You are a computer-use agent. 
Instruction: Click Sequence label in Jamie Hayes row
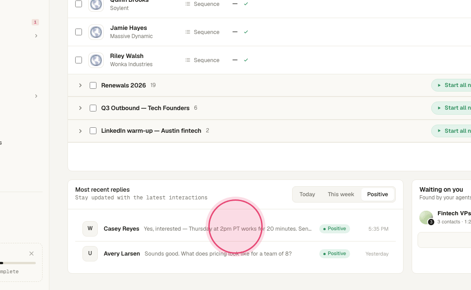pos(207,32)
